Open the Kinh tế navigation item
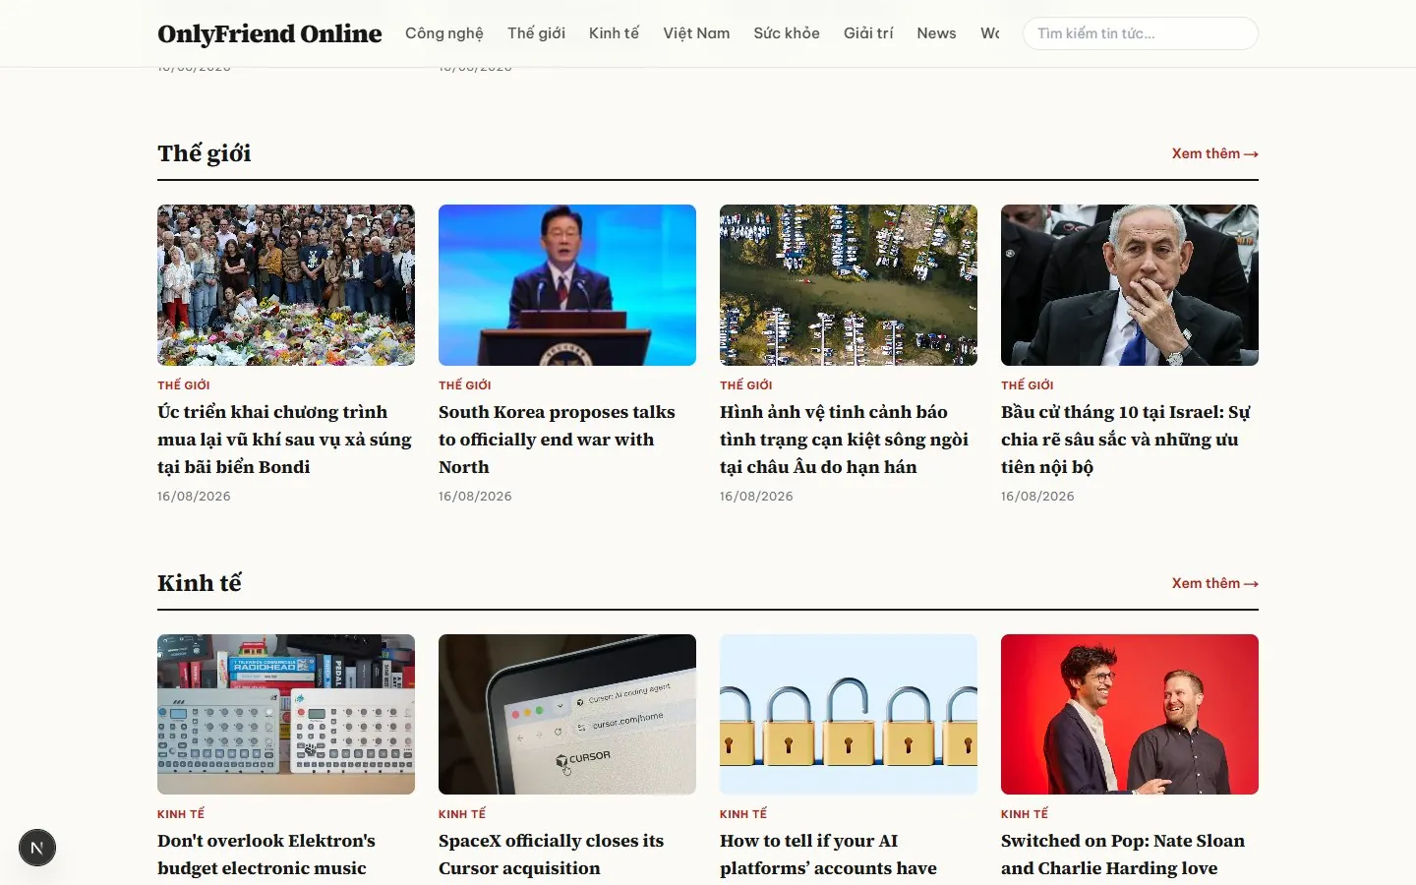 click(614, 33)
